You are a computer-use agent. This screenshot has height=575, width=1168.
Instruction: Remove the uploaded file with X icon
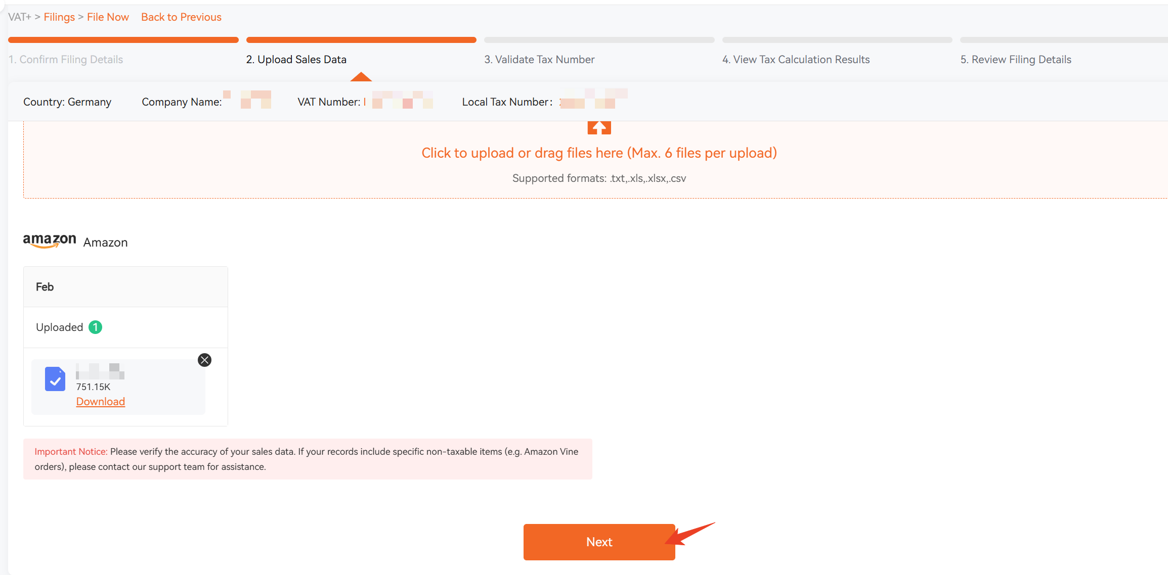coord(204,360)
